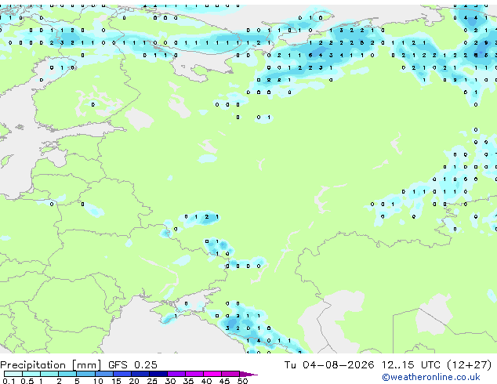The width and height of the screenshot is (497, 384).
Task: Select the 'GFS 0.25' model label
Action: point(132,365)
